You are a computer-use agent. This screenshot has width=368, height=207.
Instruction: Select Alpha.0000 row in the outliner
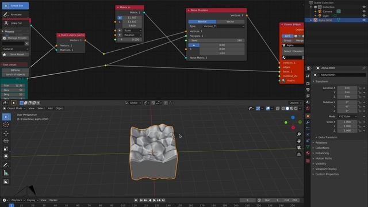336,20
